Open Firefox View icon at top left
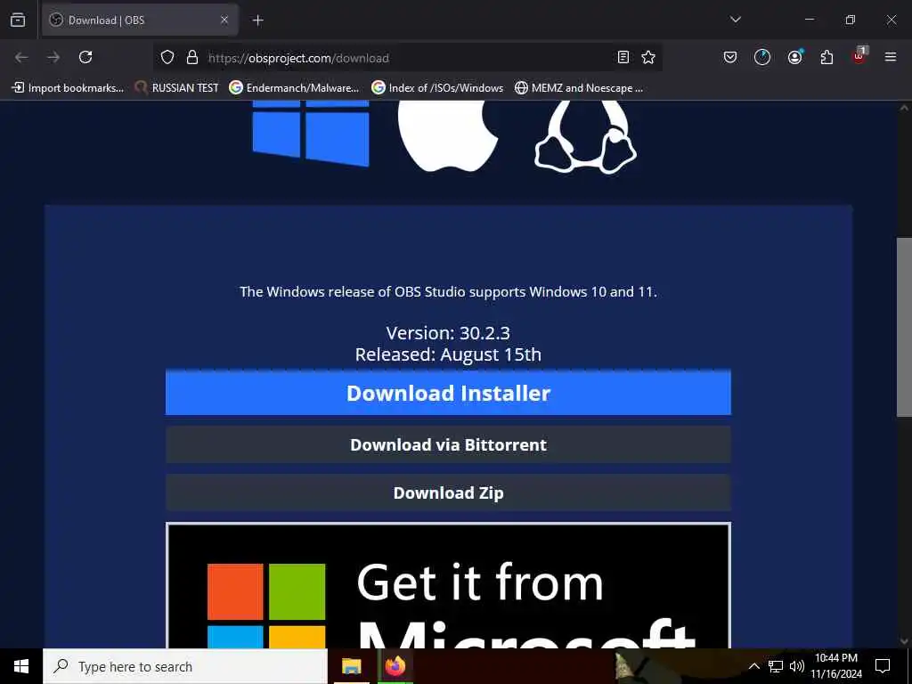This screenshot has height=684, width=912. (18, 20)
